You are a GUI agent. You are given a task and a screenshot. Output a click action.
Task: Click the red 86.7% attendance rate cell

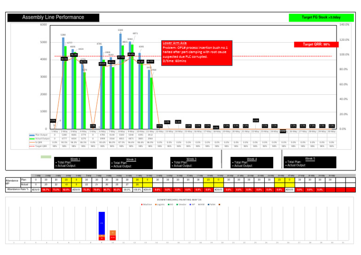click(x=107, y=190)
